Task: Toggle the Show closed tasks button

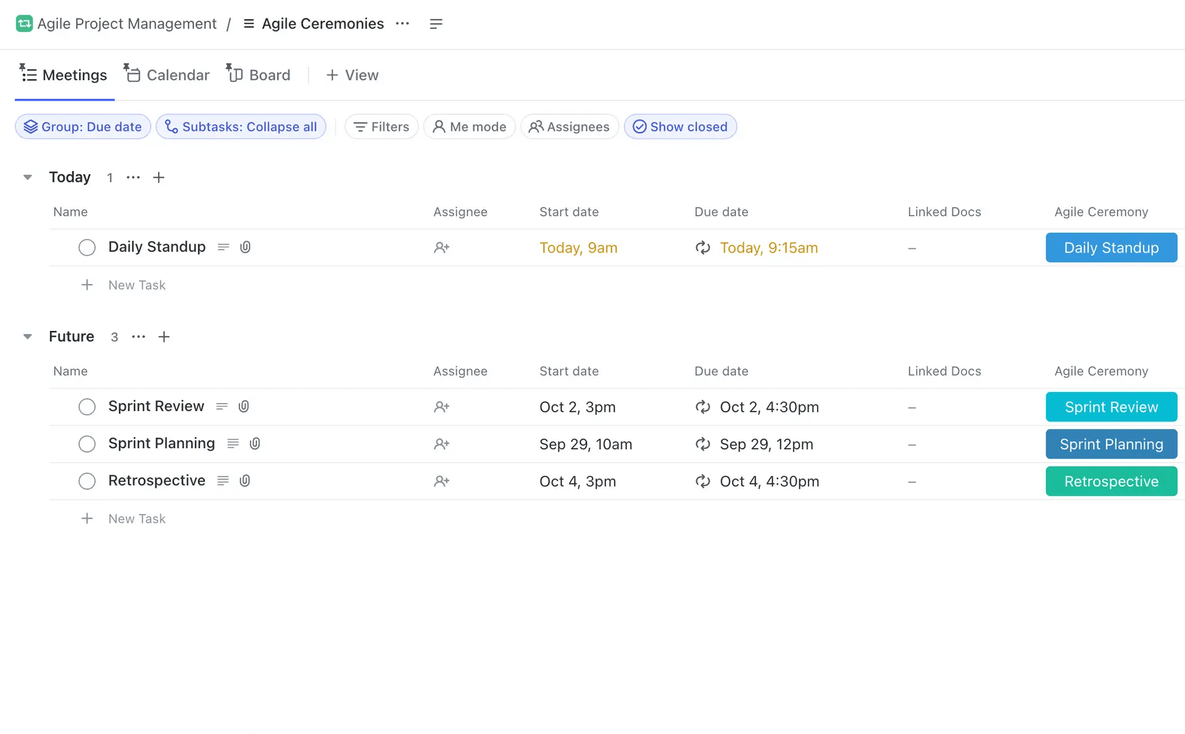Action: click(x=681, y=126)
